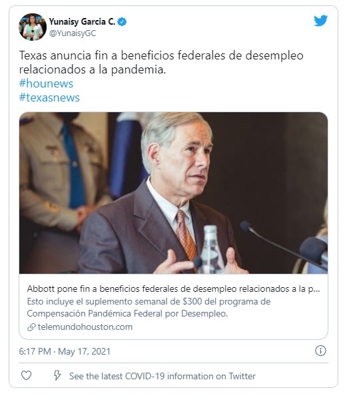Viewport: 347px width, 396px height.
Task: Click the card description about $300 suplemento
Action: click(149, 307)
